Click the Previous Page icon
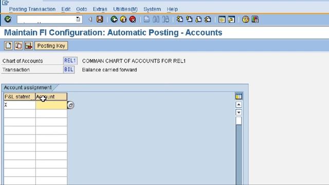Image resolution: width=329 pixels, height=185 pixels. (x=189, y=20)
